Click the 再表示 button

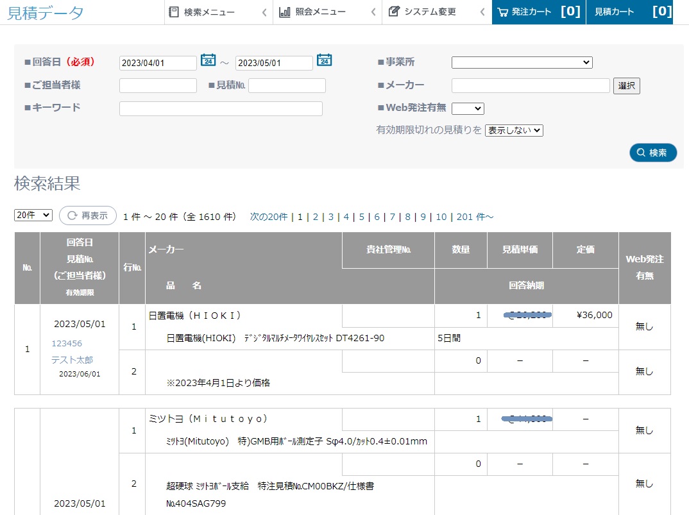(x=88, y=215)
